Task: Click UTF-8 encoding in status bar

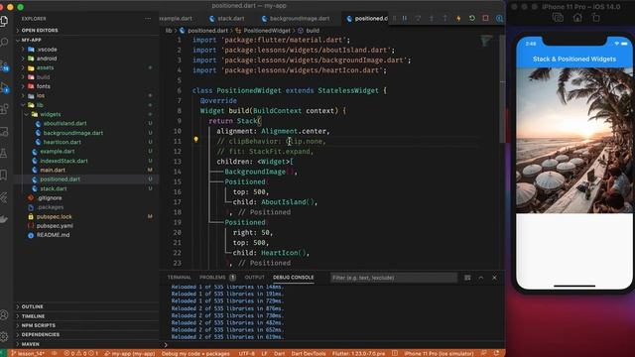Action: (x=247, y=353)
